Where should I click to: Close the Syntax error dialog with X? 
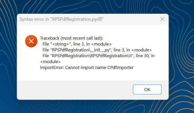click(x=162, y=19)
